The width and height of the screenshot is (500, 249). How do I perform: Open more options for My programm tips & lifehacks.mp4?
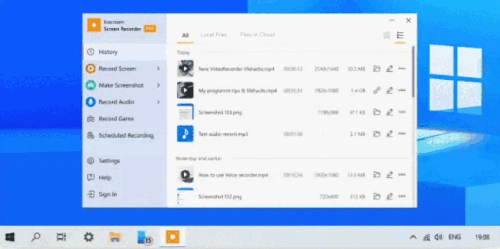[x=402, y=91]
